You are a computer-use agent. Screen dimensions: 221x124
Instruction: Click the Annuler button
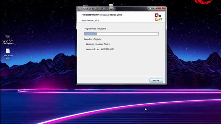tap(156, 81)
